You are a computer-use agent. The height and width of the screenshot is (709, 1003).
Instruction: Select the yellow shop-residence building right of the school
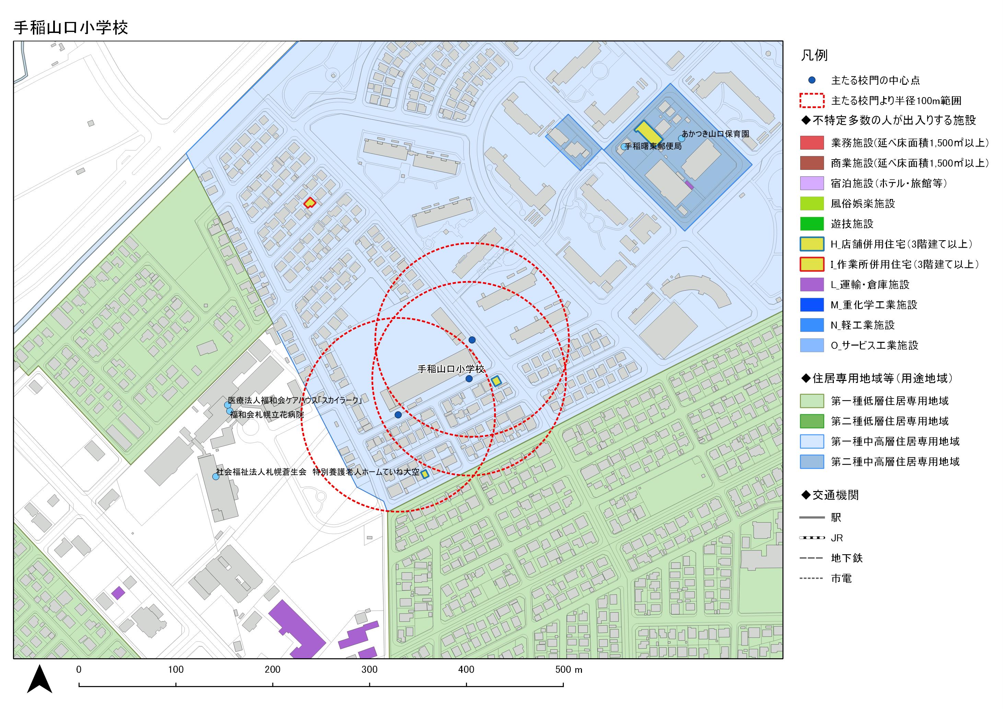(496, 381)
